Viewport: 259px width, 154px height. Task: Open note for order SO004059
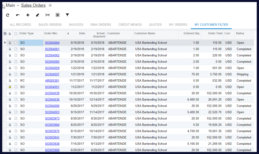[16, 68]
